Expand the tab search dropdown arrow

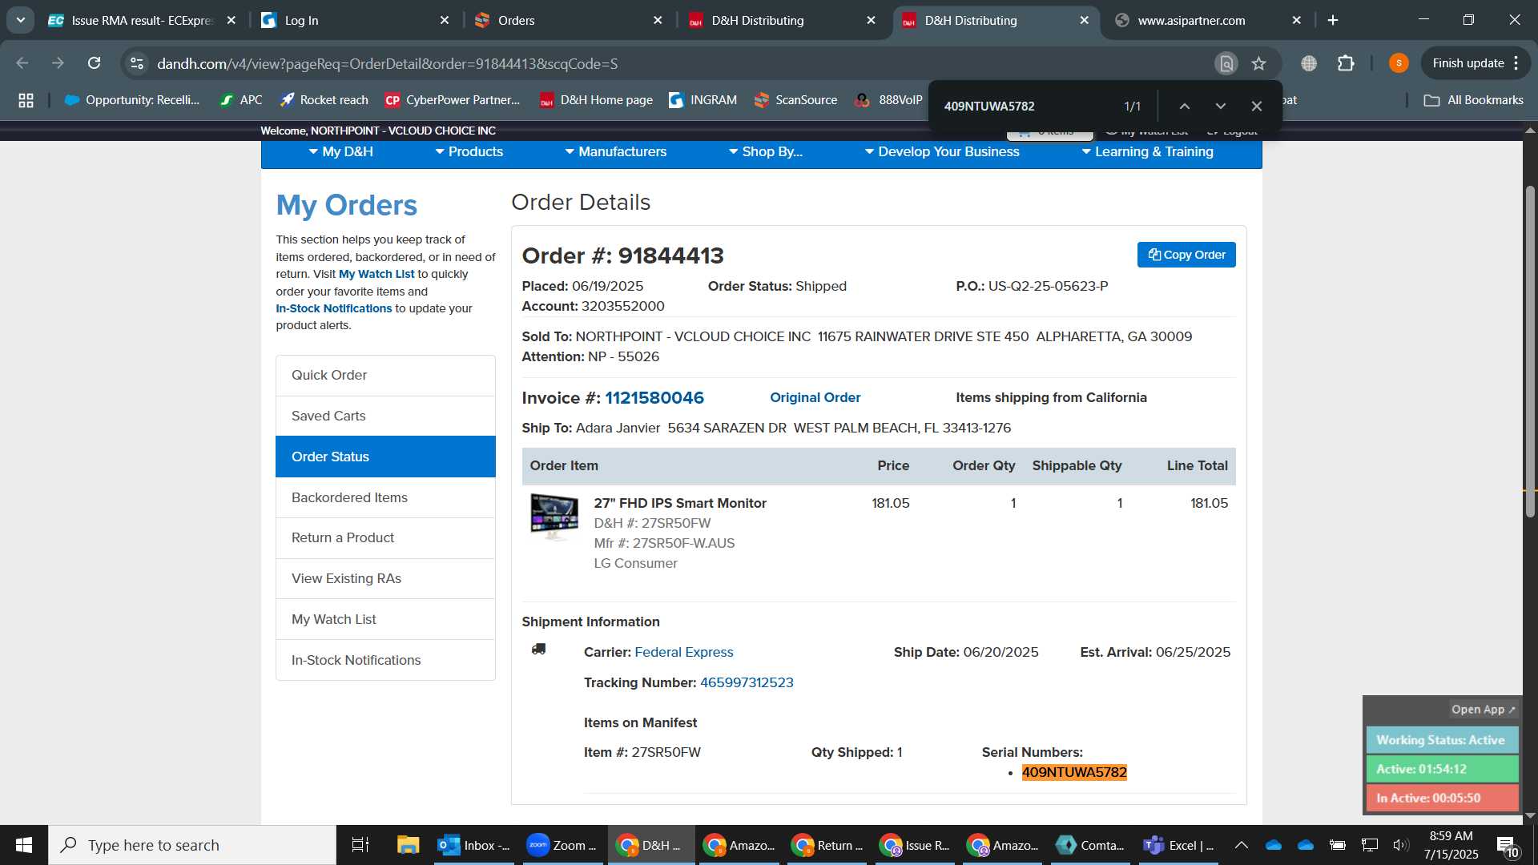click(20, 20)
